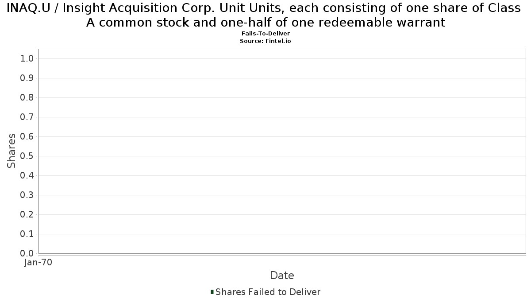
Task: Click the 0.3 tick label
Action: click(27, 195)
